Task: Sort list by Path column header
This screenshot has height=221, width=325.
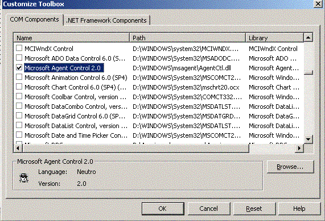Action: [188, 38]
